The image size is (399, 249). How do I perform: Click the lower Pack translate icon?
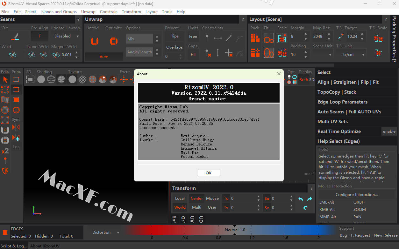[255, 52]
